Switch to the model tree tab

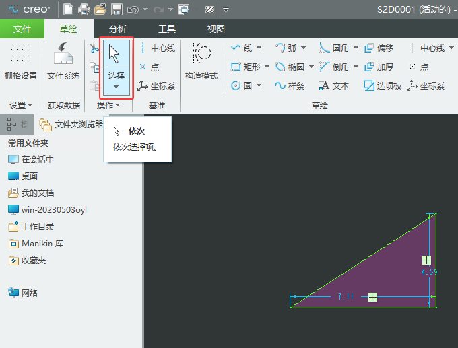pyautogui.click(x=17, y=125)
